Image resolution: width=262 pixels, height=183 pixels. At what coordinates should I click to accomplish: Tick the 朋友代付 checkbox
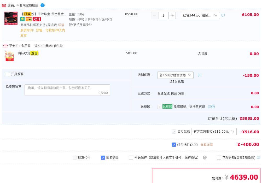[x=75, y=158]
